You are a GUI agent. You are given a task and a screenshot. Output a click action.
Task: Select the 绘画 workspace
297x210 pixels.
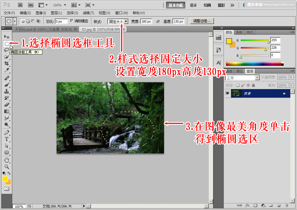(207, 5)
